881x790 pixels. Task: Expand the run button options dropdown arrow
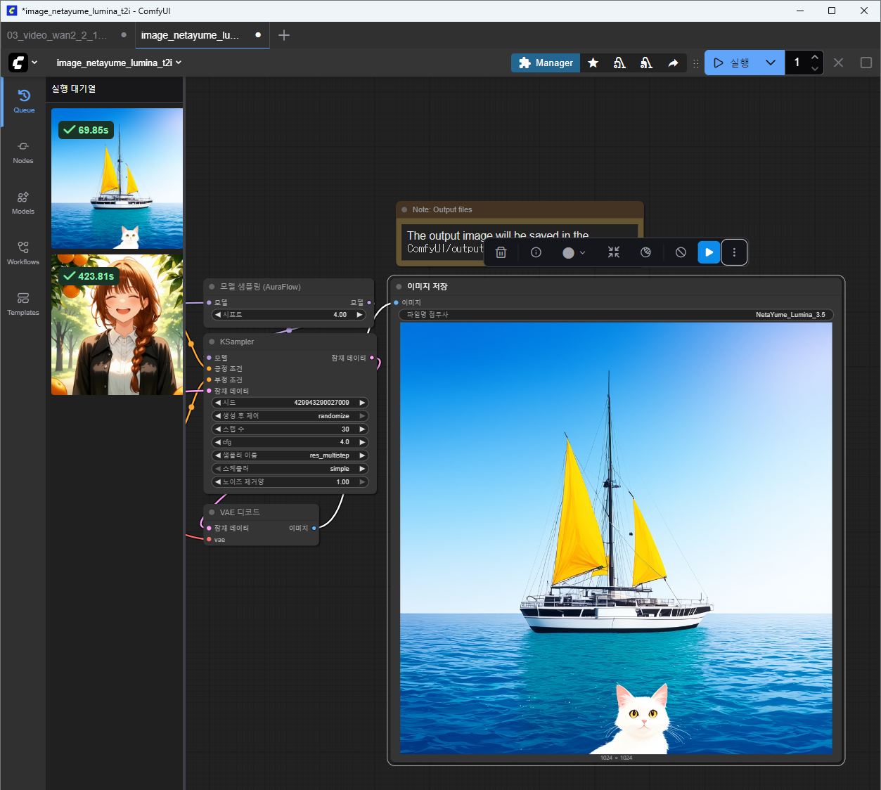click(x=770, y=63)
